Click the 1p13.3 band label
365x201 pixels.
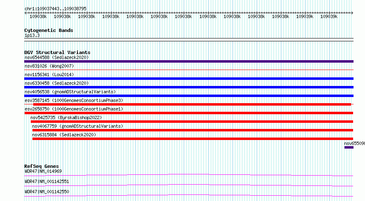coord(32,35)
